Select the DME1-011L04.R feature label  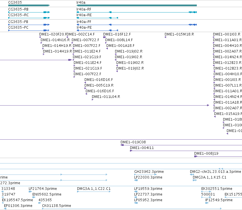pyautogui.click(x=106, y=96)
